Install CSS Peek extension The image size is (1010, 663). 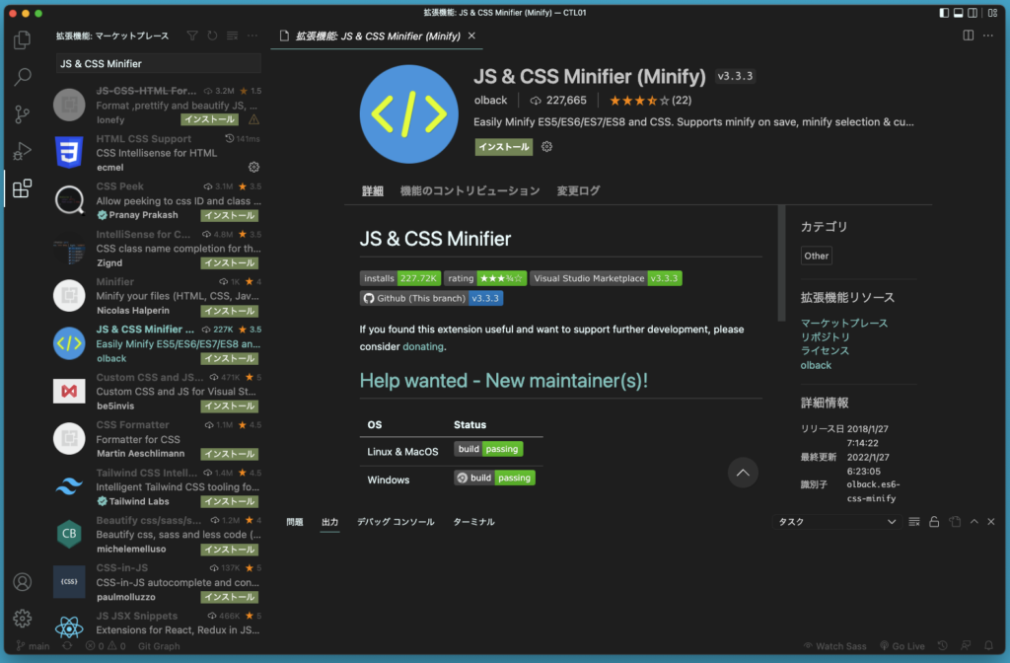pos(229,215)
